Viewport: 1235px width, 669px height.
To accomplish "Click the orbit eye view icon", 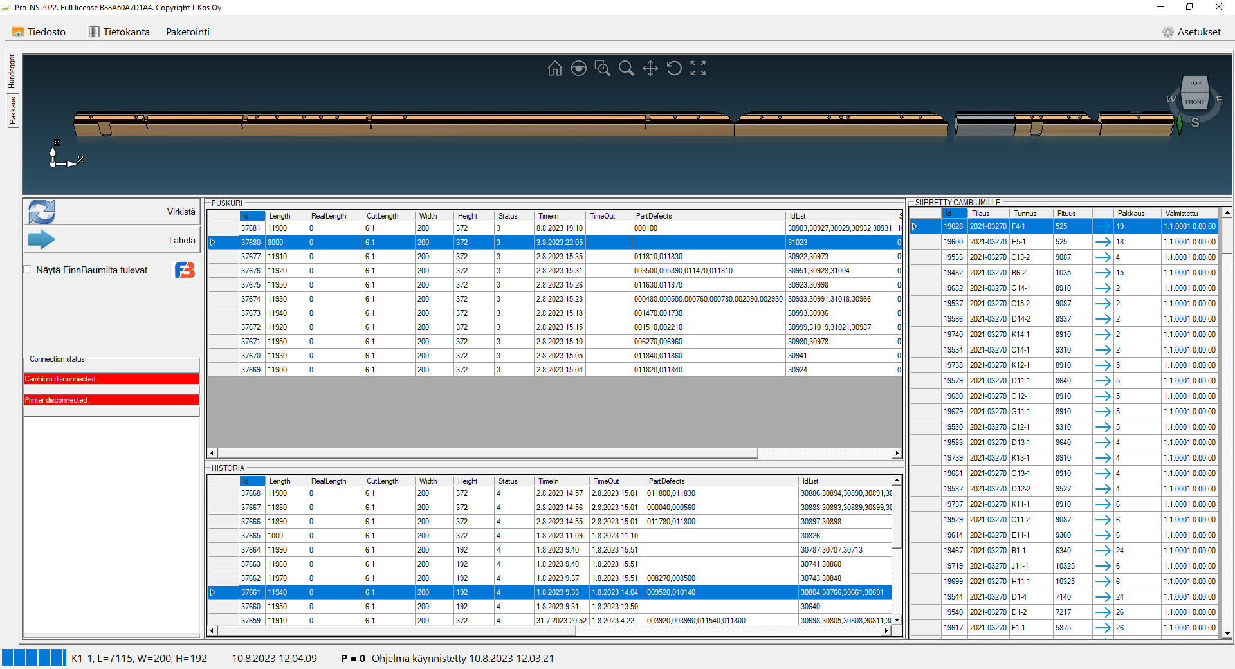I will [578, 68].
